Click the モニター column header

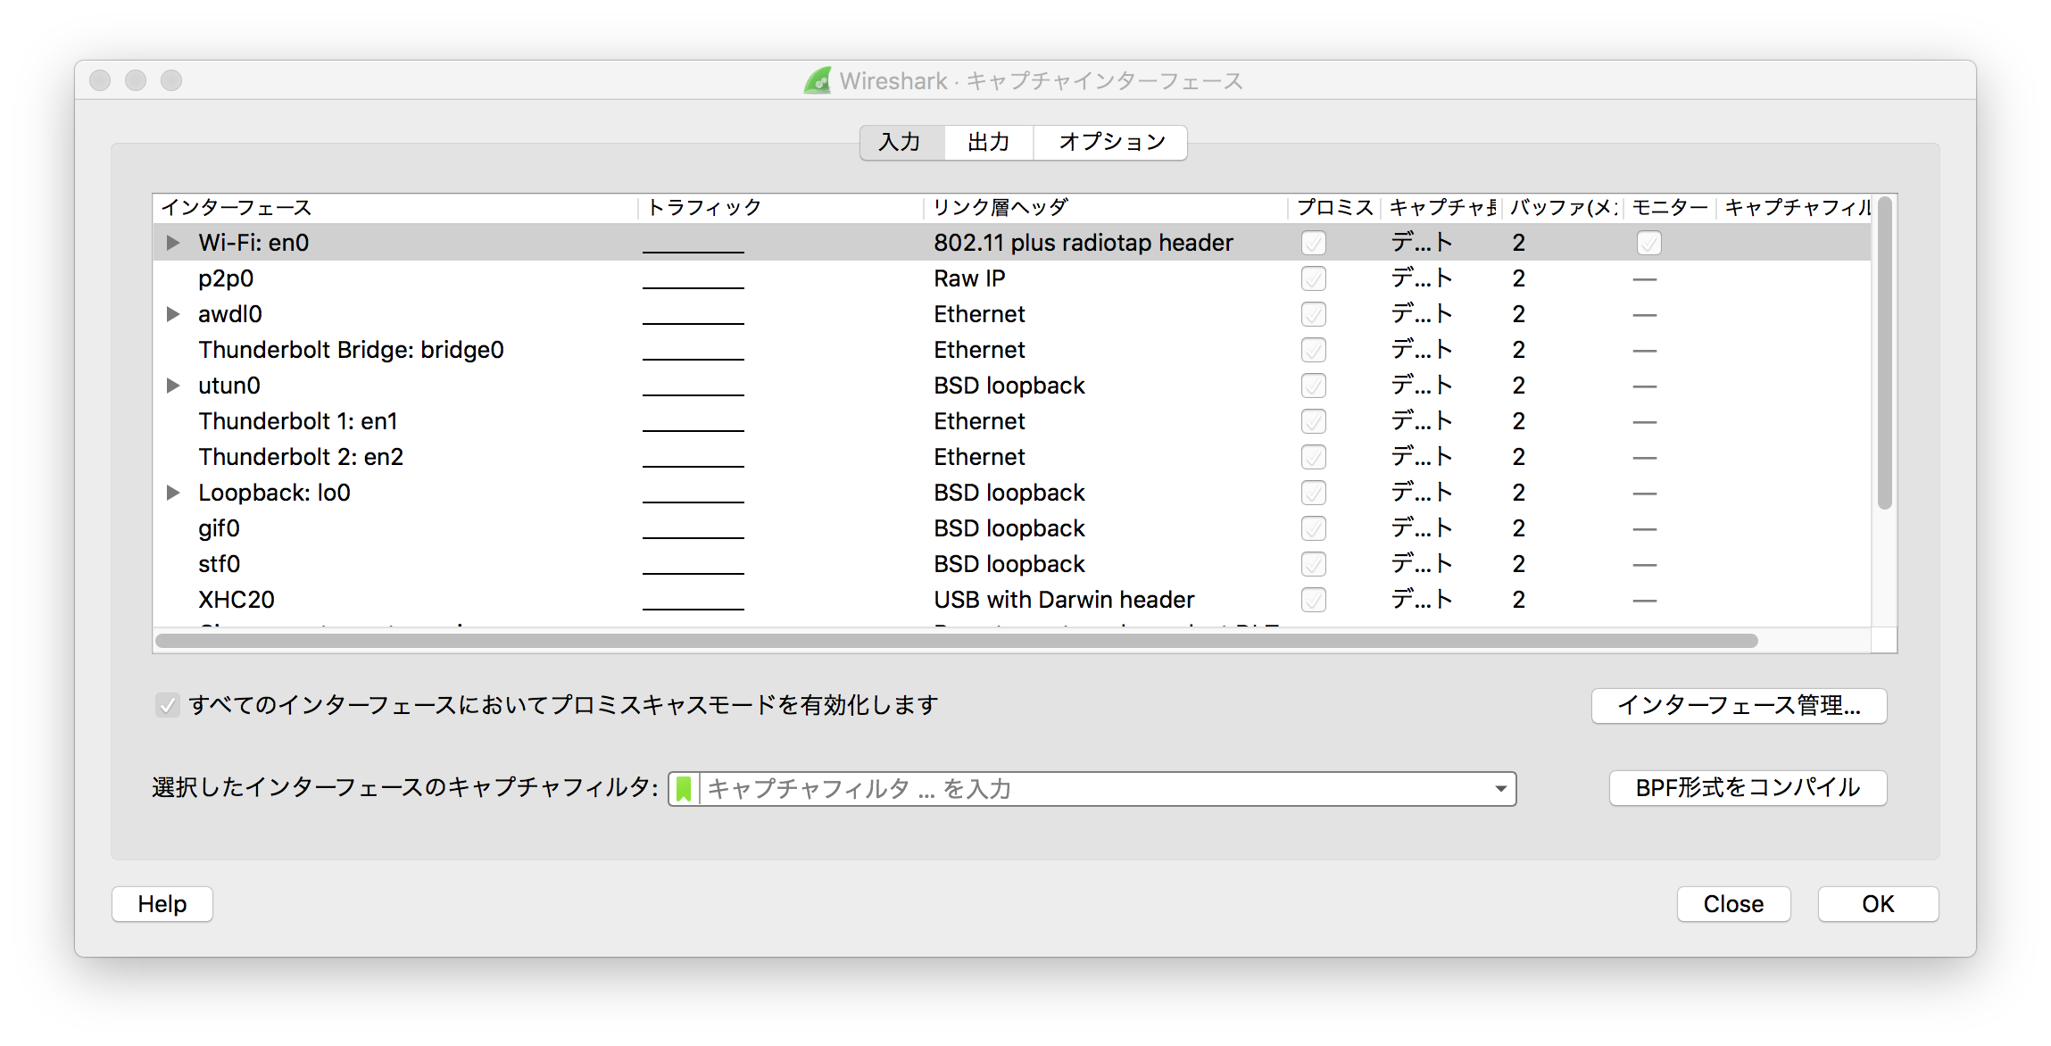pyautogui.click(x=1670, y=207)
